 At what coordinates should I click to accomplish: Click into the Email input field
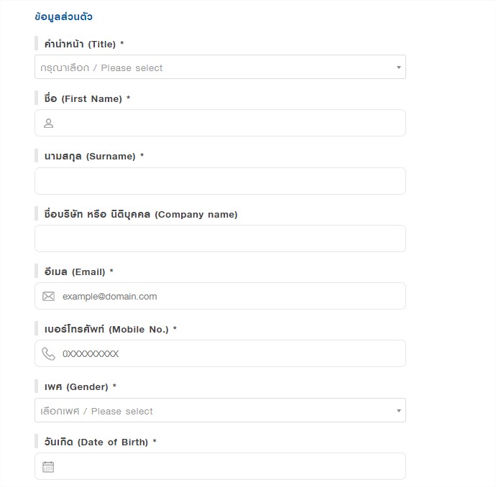220,296
